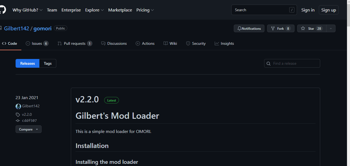Click the Notifications bell button
The image size is (350, 166).
click(x=249, y=28)
